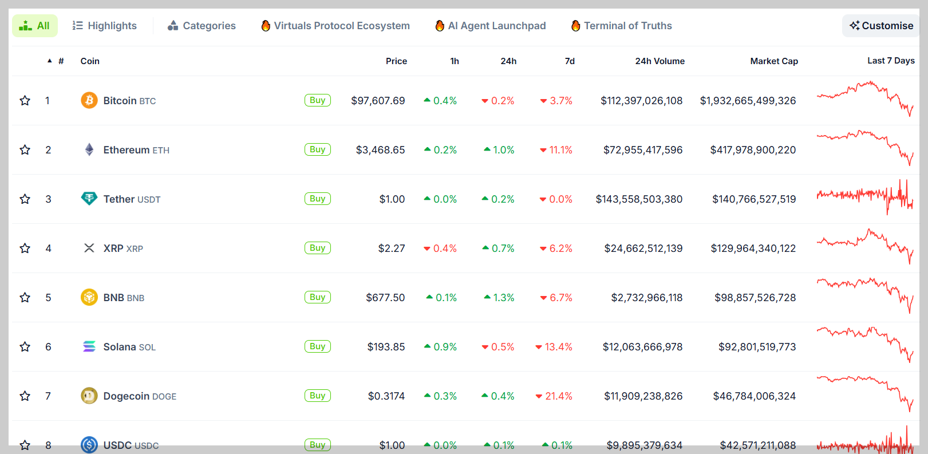Screen dimensions: 928x454
Task: Click the Tether logo icon
Action: coord(89,199)
